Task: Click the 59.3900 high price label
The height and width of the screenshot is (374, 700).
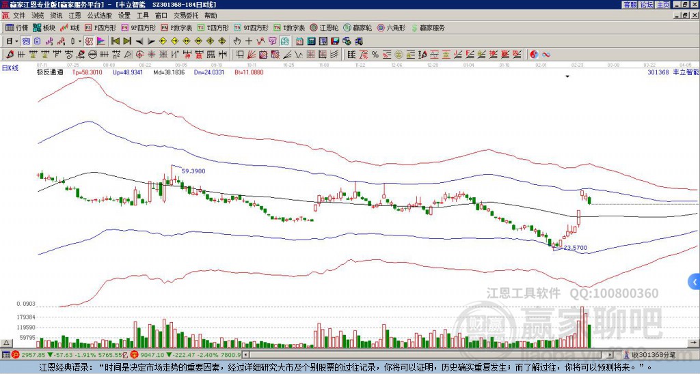Action: (x=193, y=171)
